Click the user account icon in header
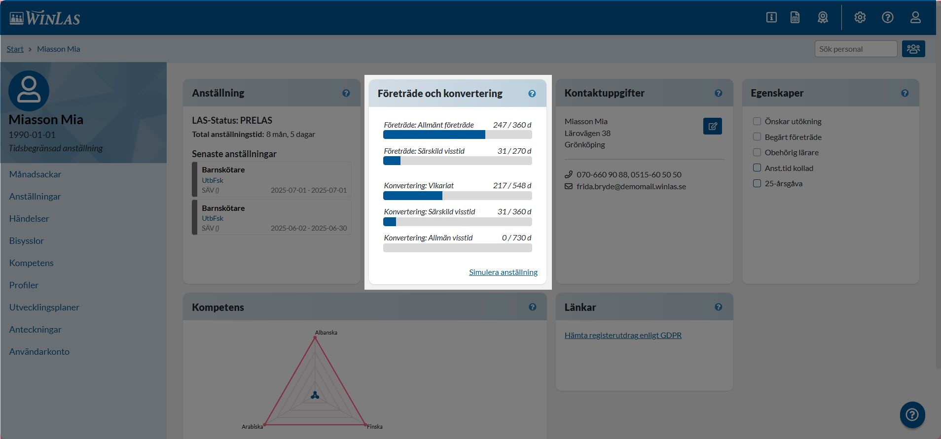 [915, 18]
